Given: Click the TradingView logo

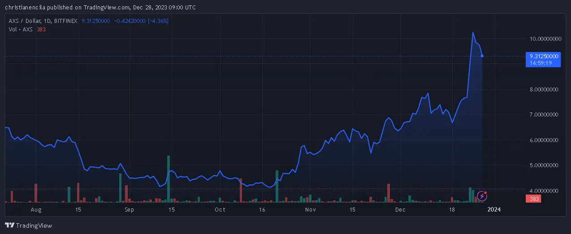Looking at the screenshot, I should click(29, 225).
